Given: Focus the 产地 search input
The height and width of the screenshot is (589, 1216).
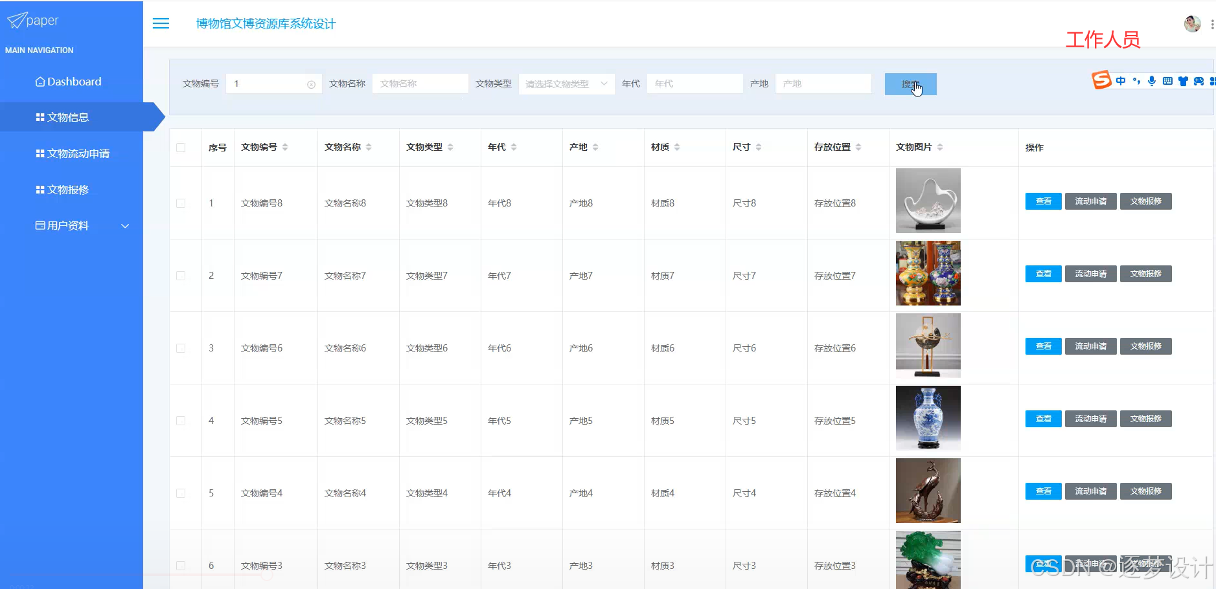Looking at the screenshot, I should [823, 84].
